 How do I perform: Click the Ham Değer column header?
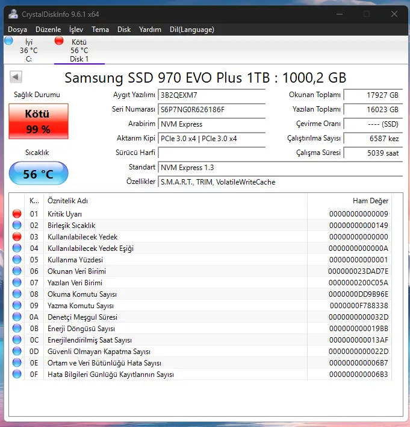pos(349,201)
